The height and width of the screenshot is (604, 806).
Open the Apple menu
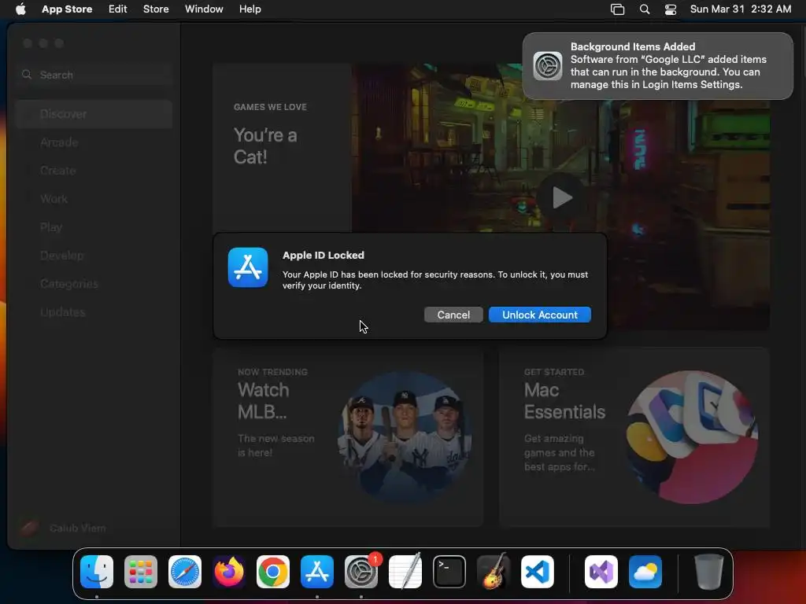click(x=20, y=9)
